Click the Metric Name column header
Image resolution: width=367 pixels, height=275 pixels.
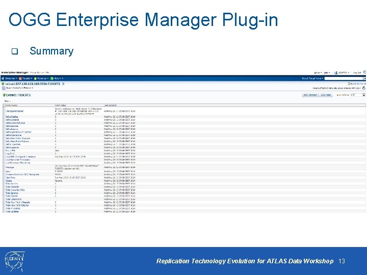click(11, 105)
